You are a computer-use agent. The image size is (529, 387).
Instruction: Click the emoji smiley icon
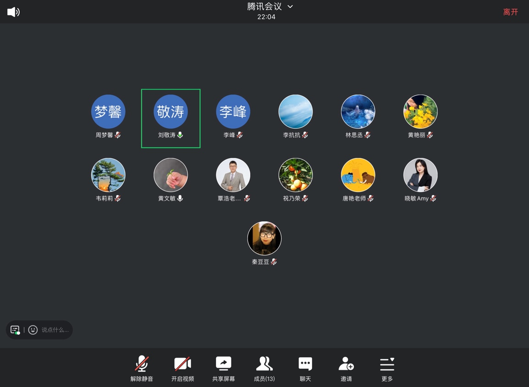tap(33, 330)
